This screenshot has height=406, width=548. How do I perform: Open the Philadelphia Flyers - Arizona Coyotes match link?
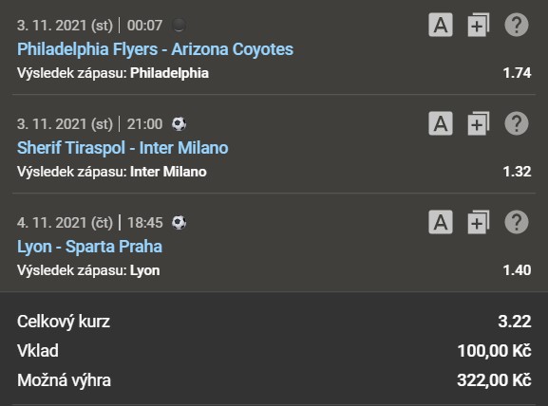[x=155, y=49]
